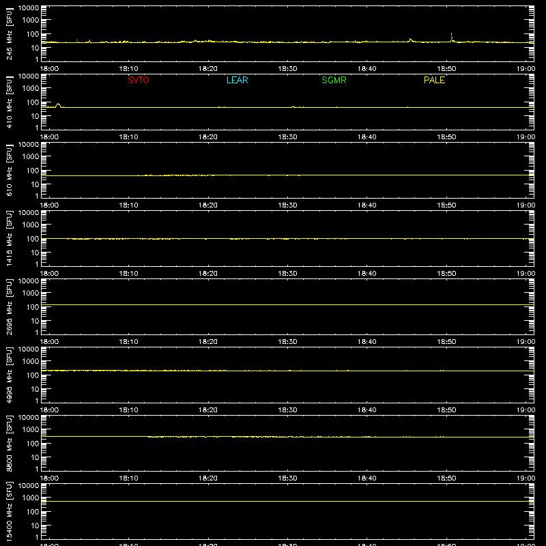Click the flat 15400 MHz flux trace

287,501
